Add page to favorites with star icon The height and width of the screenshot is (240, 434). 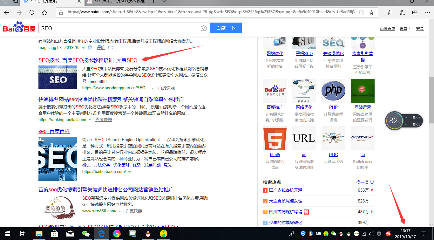click(371, 13)
